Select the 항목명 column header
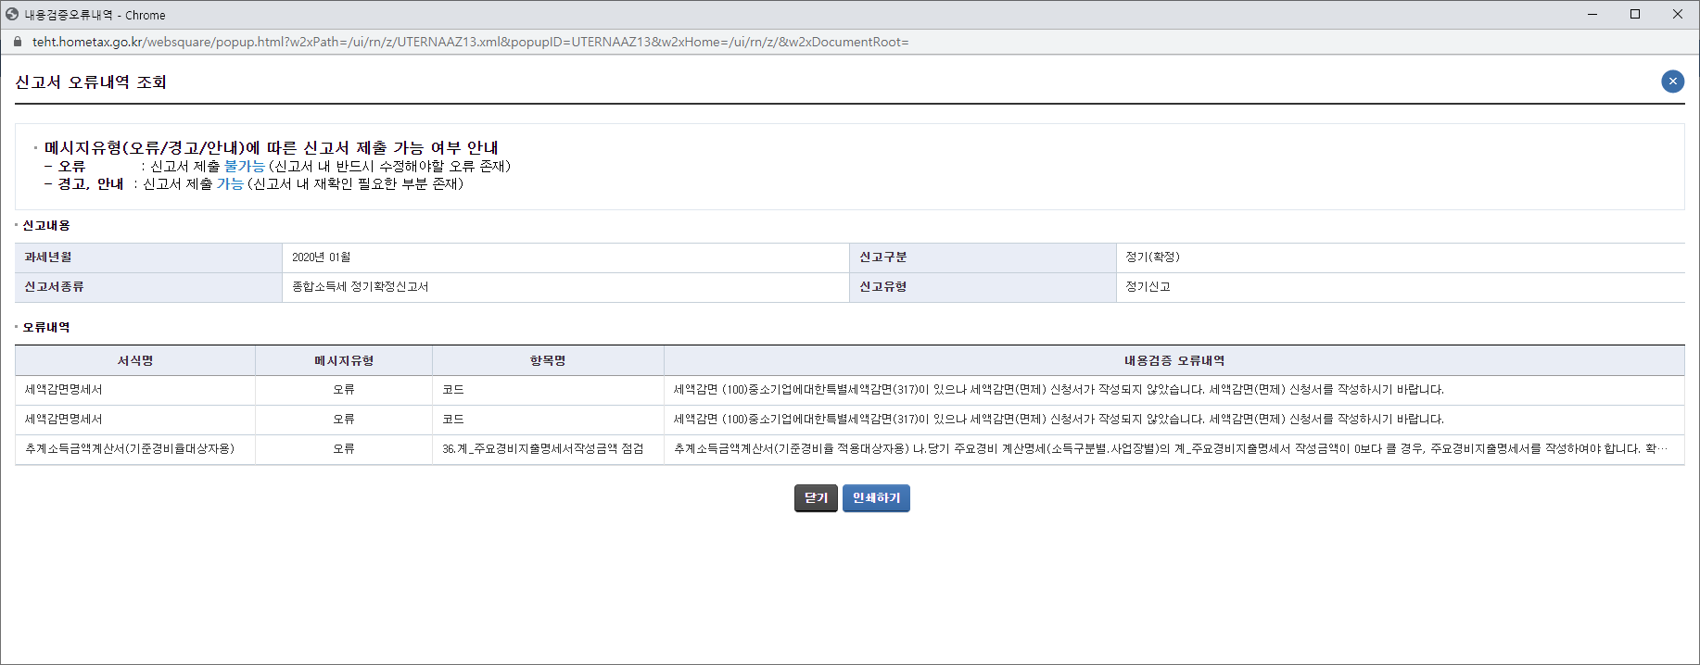The height and width of the screenshot is (665, 1700). tap(548, 361)
